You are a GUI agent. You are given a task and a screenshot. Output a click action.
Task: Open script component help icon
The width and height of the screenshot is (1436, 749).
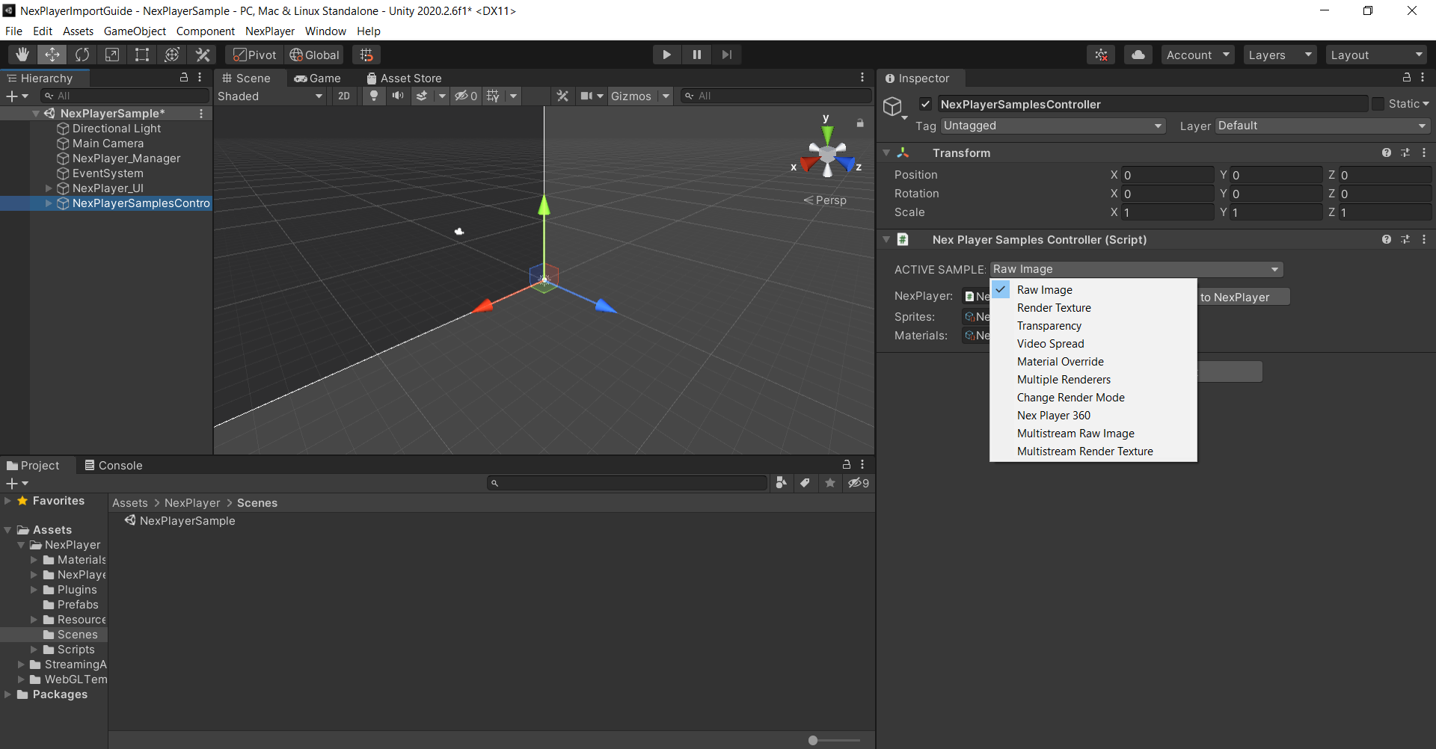pyautogui.click(x=1387, y=239)
